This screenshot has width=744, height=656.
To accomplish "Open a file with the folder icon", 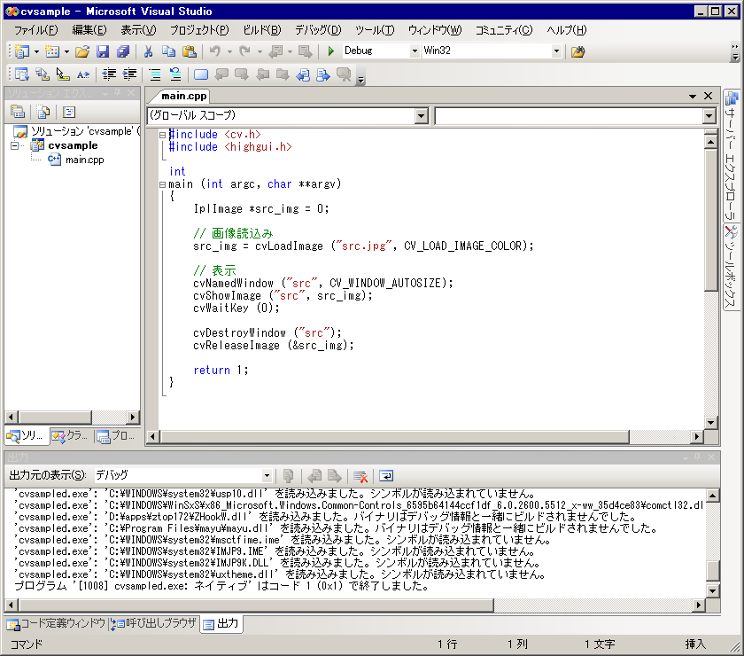I will click(82, 51).
